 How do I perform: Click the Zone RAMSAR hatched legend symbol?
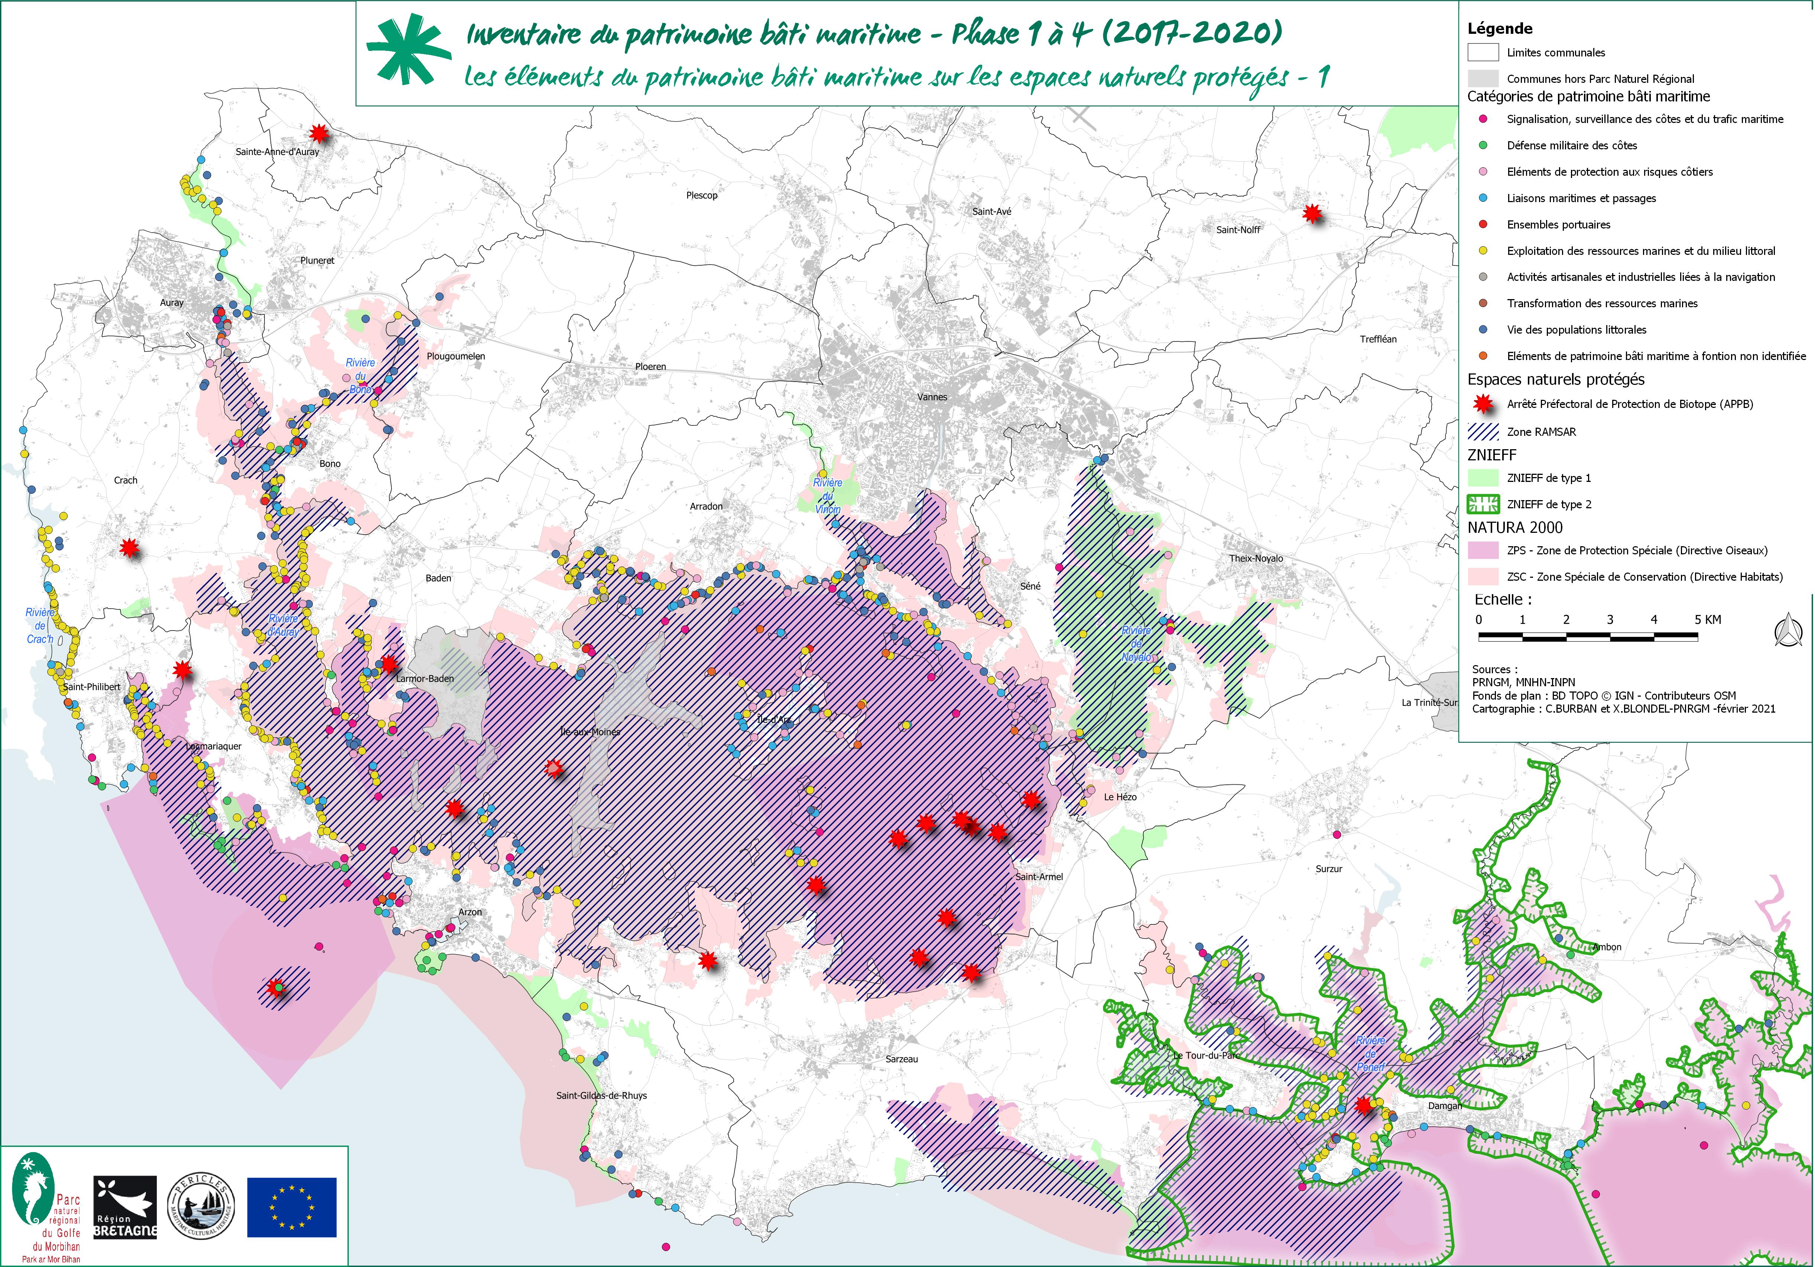(x=1483, y=432)
